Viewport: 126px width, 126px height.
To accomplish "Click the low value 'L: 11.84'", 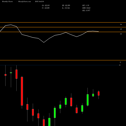I will (66, 8).
